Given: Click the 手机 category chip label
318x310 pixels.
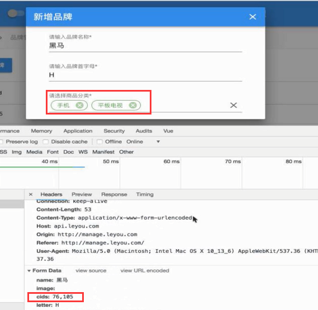Looking at the screenshot, I should tap(63, 105).
